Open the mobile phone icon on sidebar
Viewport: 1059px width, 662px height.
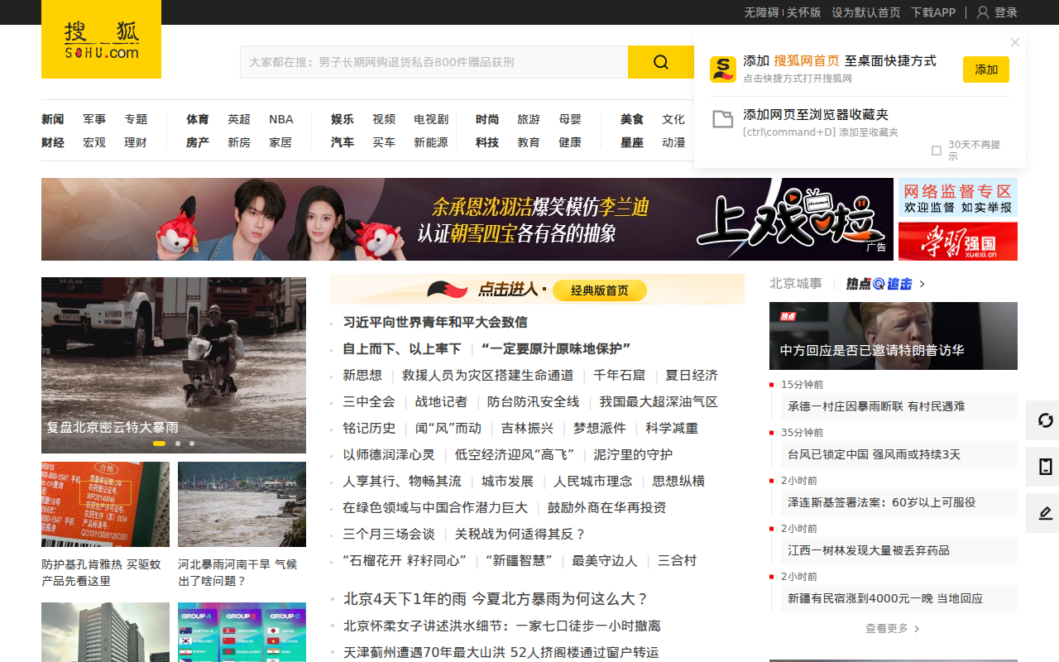tap(1045, 467)
